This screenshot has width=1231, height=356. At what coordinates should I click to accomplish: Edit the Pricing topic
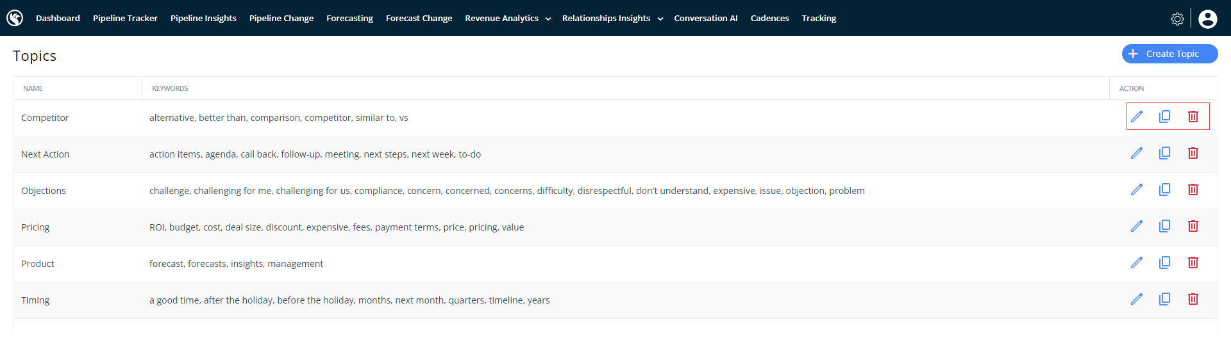pos(1137,226)
